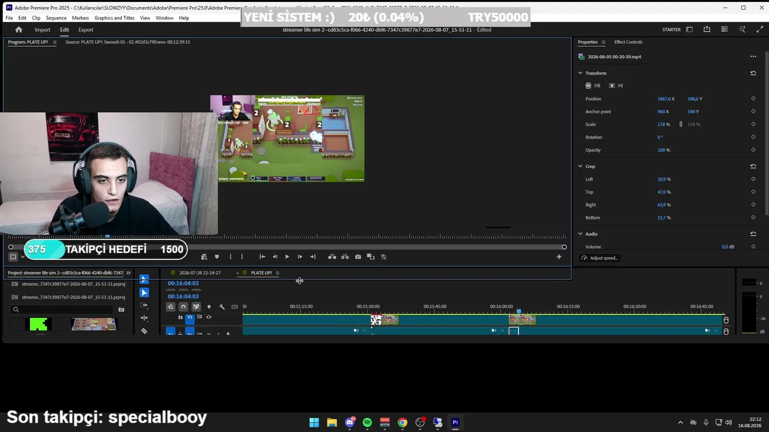Switch to the Export workspace tab
The image size is (769, 432).
86,30
